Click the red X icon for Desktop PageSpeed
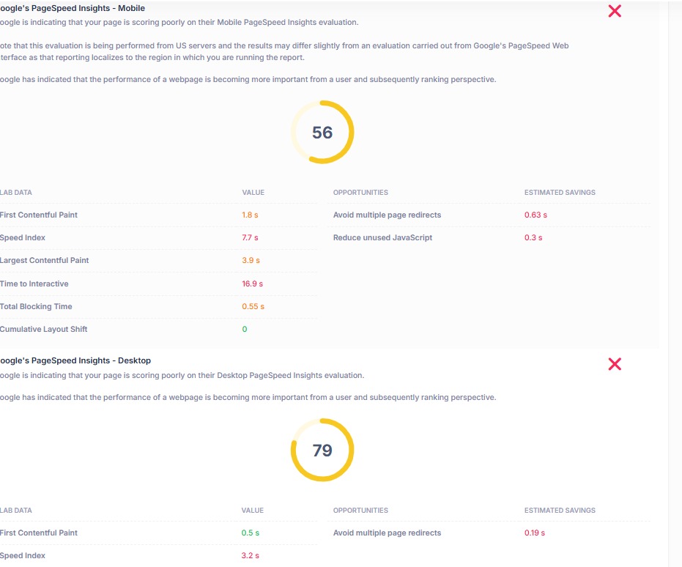 coord(615,364)
